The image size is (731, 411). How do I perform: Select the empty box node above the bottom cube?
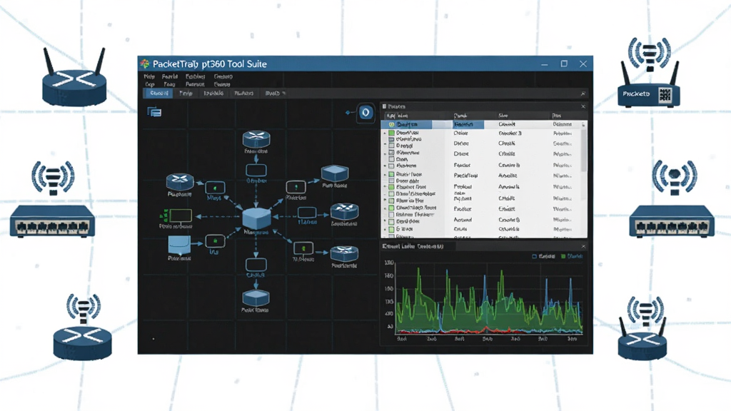pos(256,265)
